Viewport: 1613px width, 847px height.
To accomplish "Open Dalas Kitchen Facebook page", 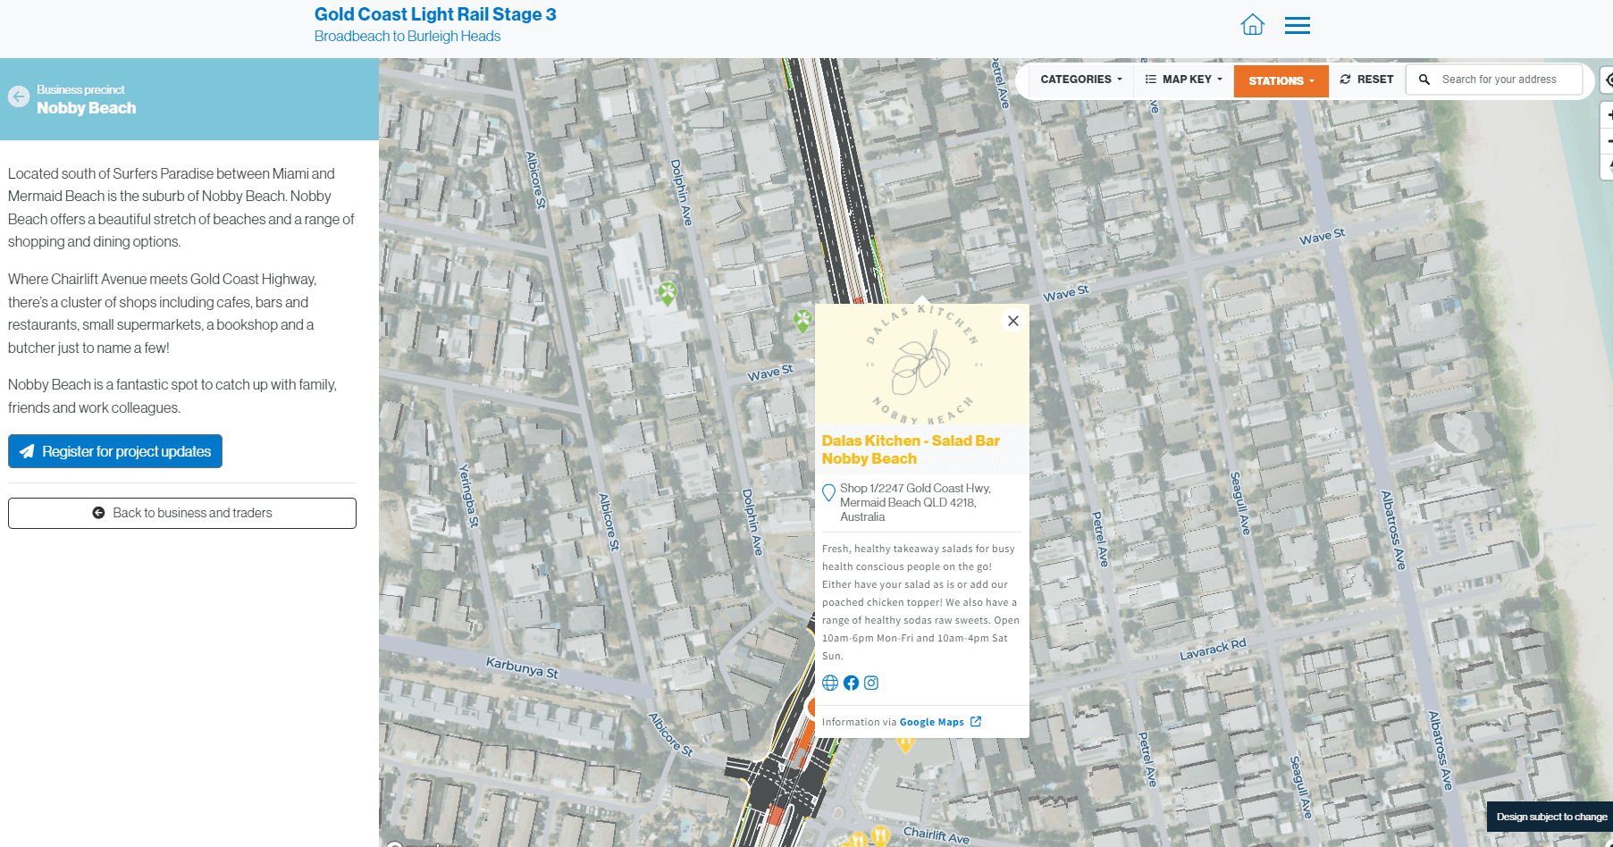I will click(x=851, y=683).
